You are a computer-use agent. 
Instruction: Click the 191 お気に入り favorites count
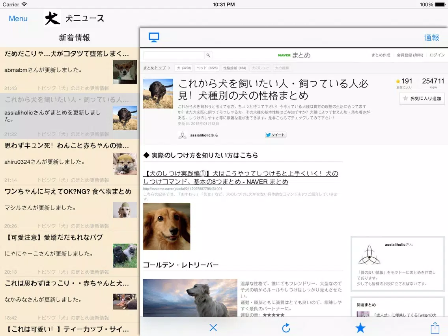404,84
